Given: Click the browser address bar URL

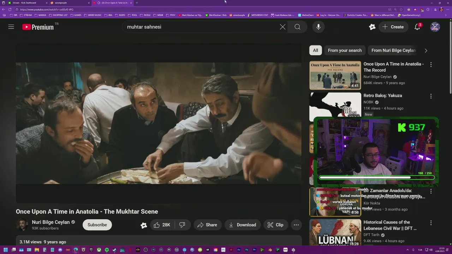Looking at the screenshot, I should pos(47,10).
